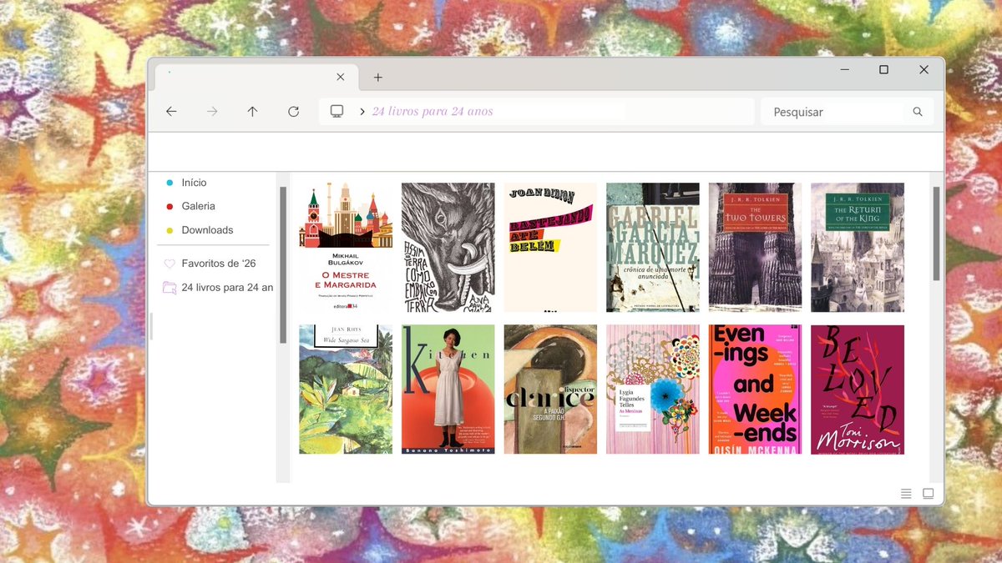Open Início in the sidebar
Screen dimensions: 1002x563
tap(194, 182)
